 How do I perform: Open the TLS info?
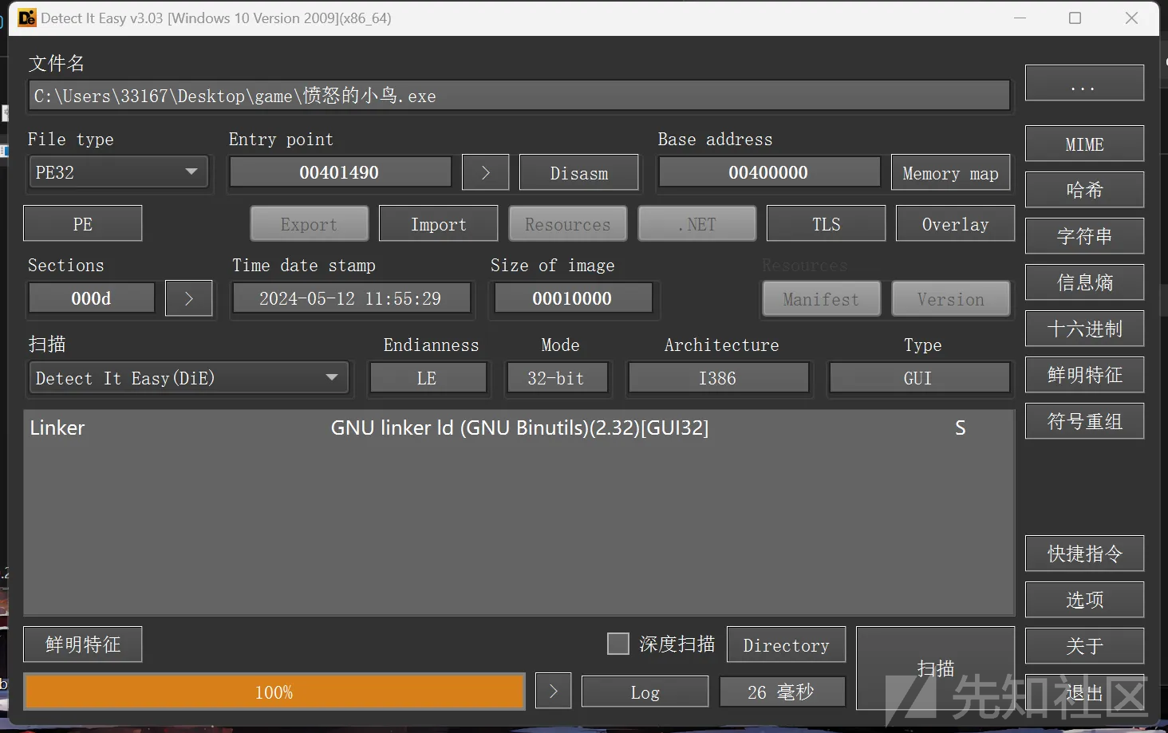(827, 224)
